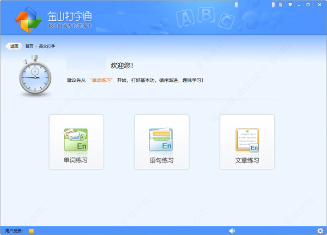This screenshot has height=235, width=327.
Task: Go to 首页 in the breadcrumb
Action: [29, 46]
